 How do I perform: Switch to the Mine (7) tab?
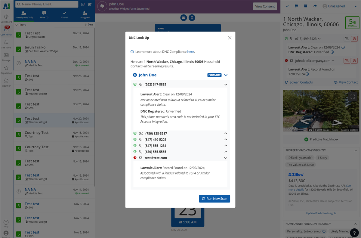[44, 15]
